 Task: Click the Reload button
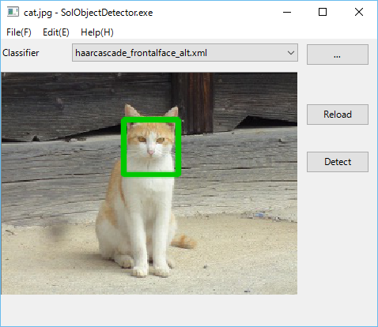coord(338,115)
